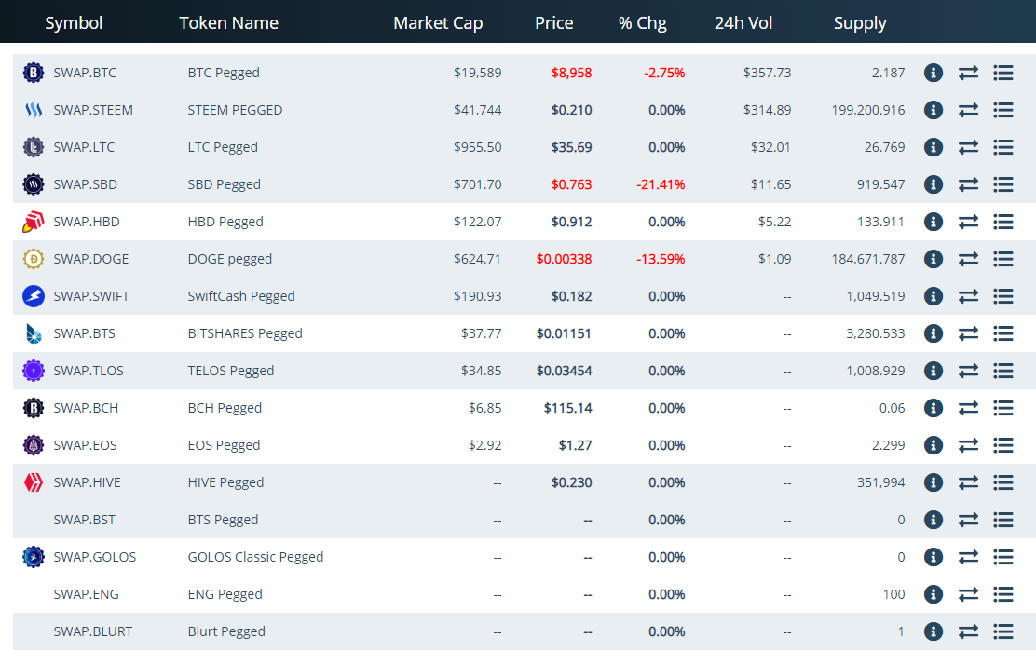Open info icon for SWAP.BTC row
This screenshot has height=651, width=1036.
click(933, 73)
